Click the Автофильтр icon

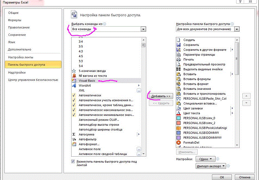[74, 139]
